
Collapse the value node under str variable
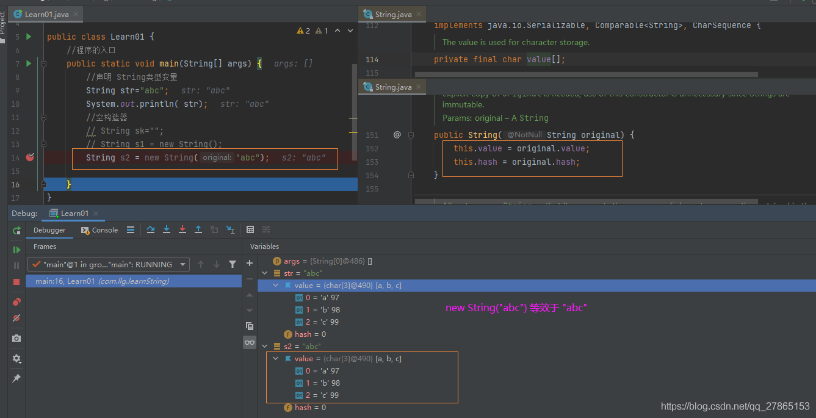tap(275, 285)
